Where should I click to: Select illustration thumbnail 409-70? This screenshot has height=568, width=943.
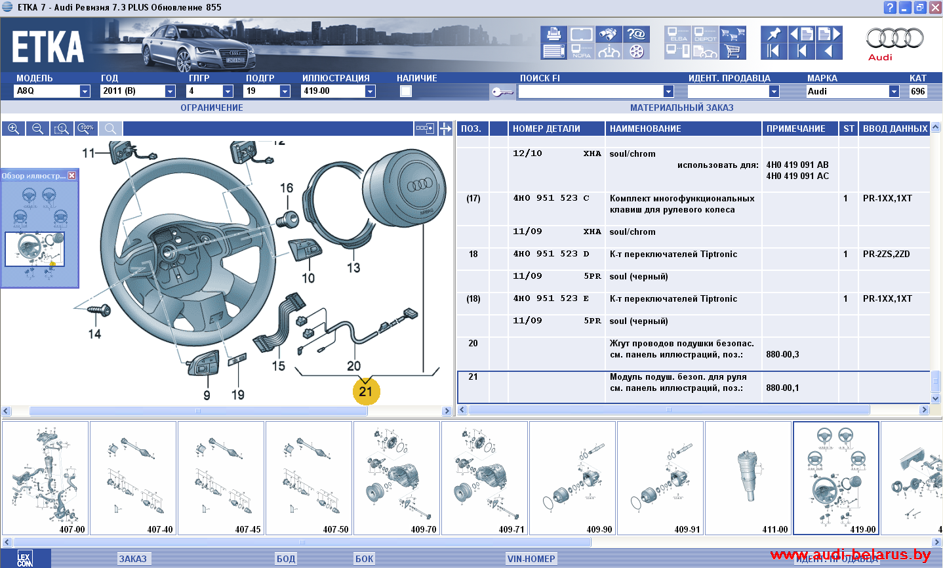point(397,478)
